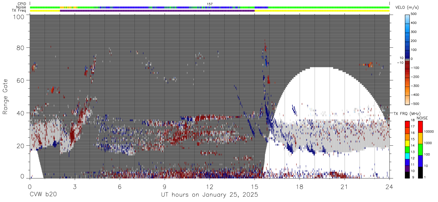Click the 100 tick on Range Gate axis

19,17
